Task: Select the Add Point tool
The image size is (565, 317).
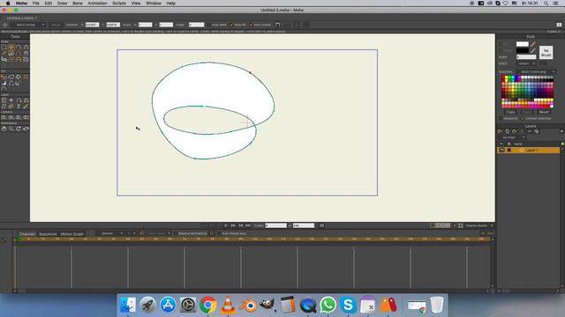Action: tap(19, 47)
